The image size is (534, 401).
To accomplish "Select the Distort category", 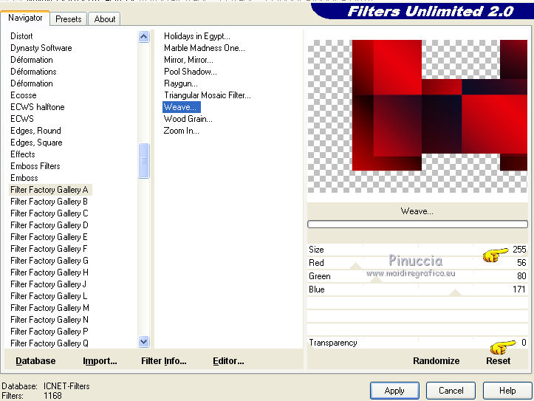I will (x=21, y=36).
